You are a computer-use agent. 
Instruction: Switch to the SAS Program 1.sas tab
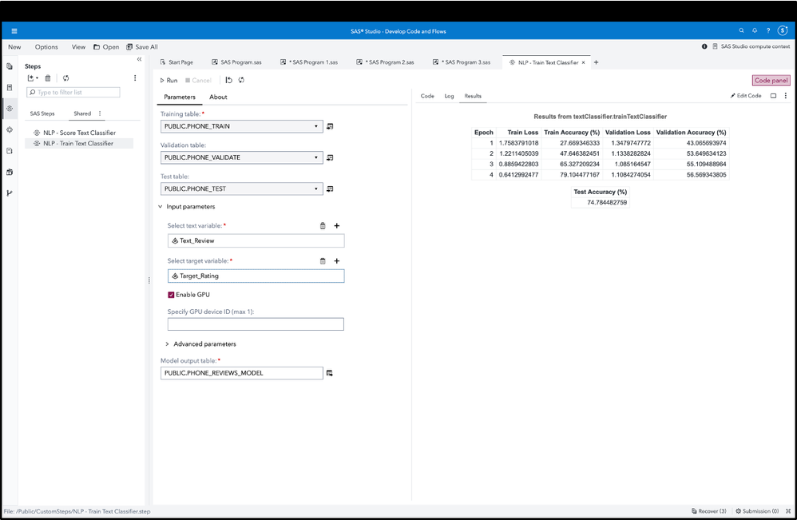click(309, 62)
